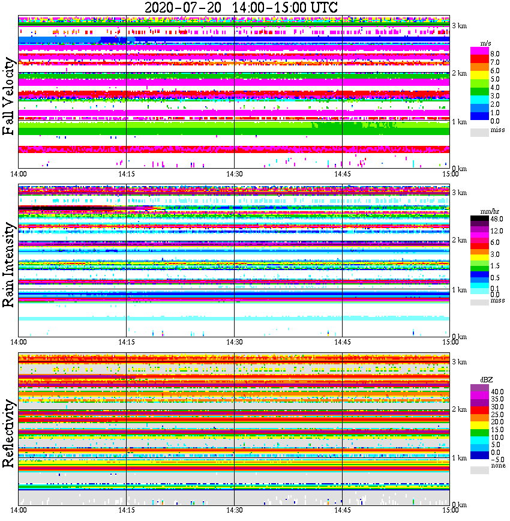The image size is (510, 521).
Task: Click the 14:30 tick under Fall Velocity panel
Action: [x=234, y=174]
